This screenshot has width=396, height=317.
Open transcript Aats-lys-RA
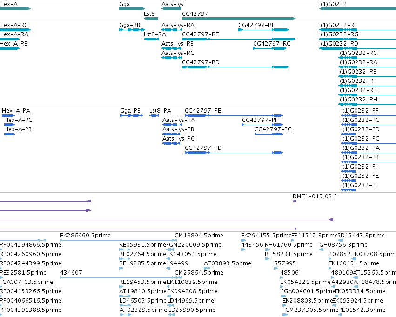(x=172, y=30)
